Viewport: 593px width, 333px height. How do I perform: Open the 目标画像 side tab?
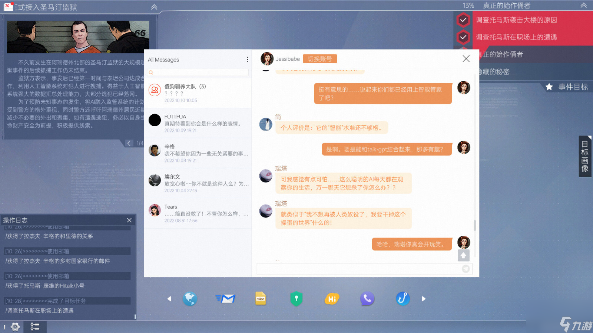point(585,156)
